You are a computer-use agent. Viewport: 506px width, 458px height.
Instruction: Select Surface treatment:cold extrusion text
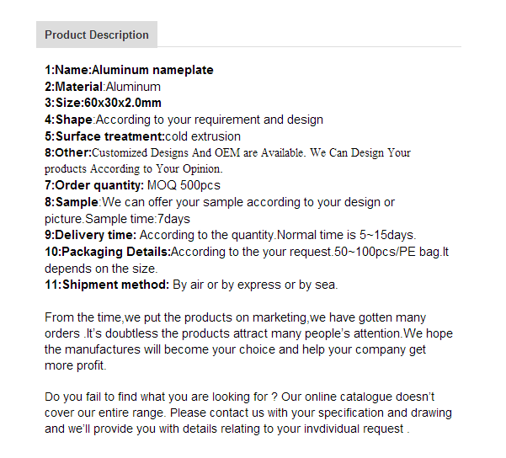(x=142, y=136)
